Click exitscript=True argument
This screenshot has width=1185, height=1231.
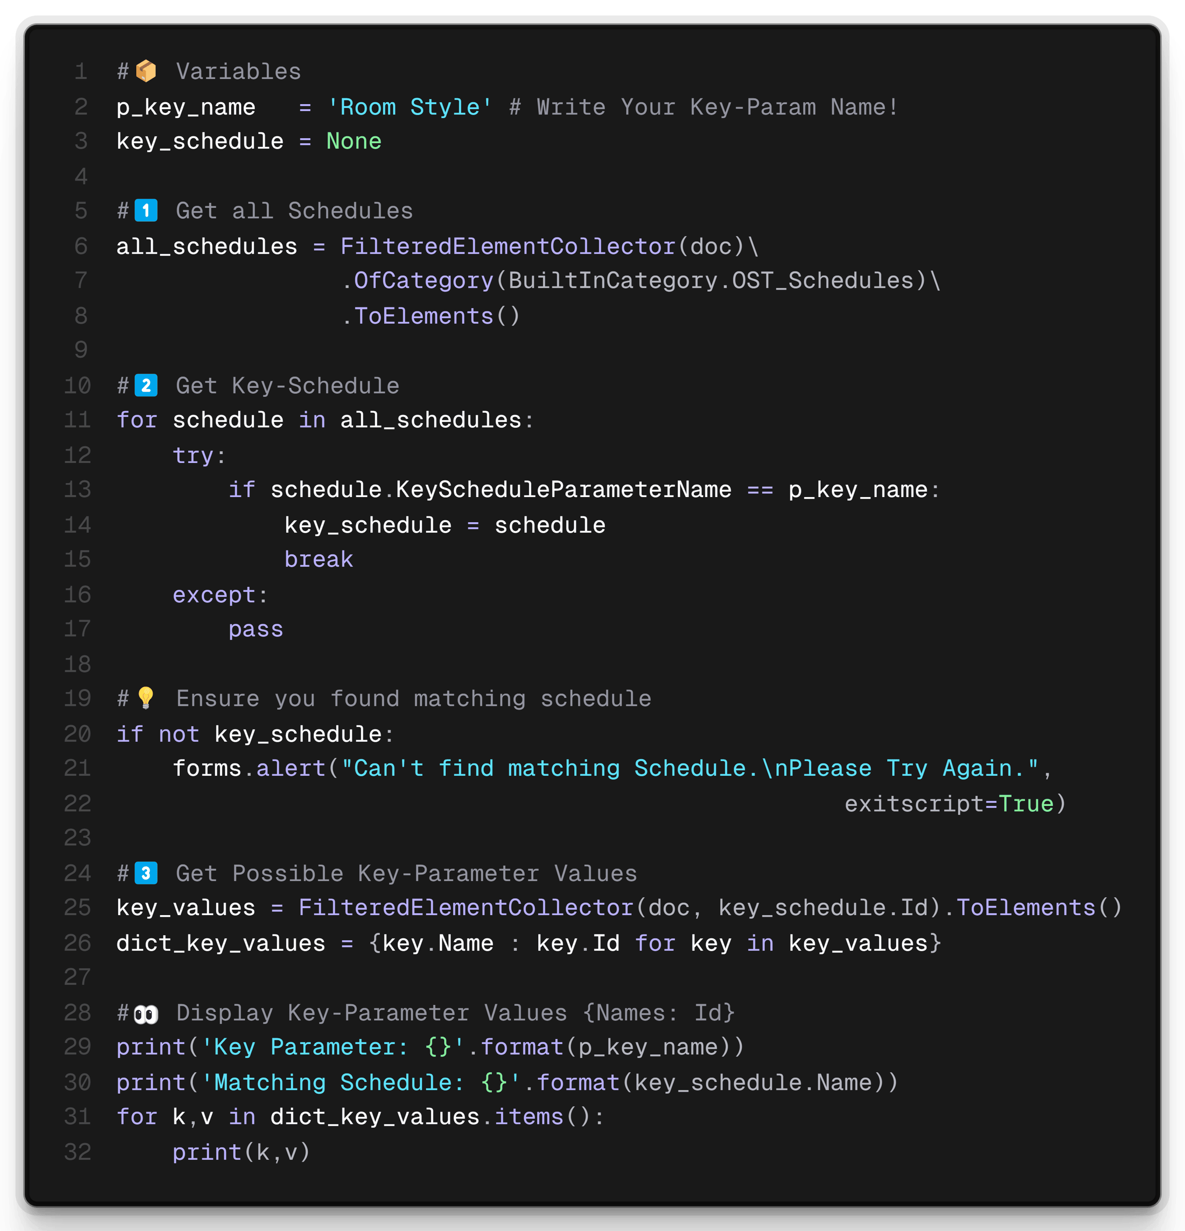point(949,804)
